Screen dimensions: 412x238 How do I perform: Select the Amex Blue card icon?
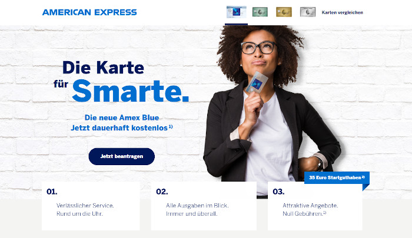pyautogui.click(x=236, y=12)
